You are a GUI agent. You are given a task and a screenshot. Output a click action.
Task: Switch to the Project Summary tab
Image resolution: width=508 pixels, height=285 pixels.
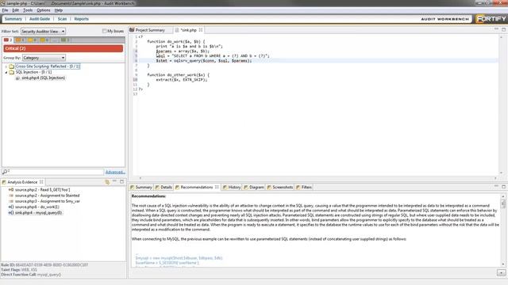pos(150,30)
